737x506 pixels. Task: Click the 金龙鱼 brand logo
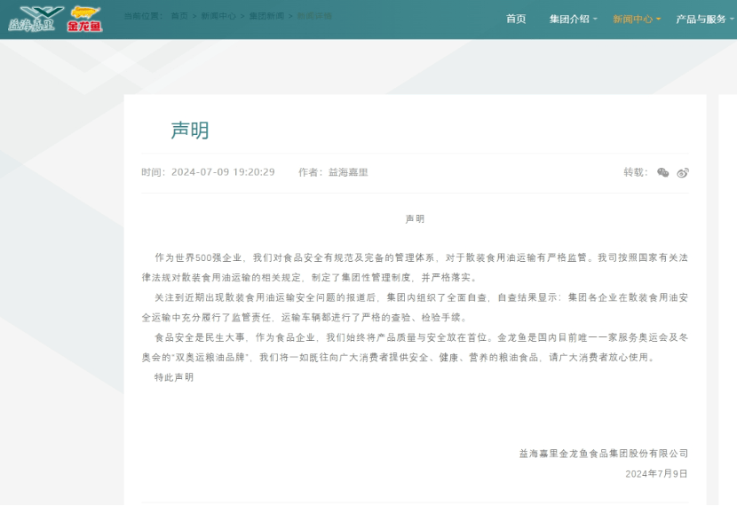tap(85, 19)
